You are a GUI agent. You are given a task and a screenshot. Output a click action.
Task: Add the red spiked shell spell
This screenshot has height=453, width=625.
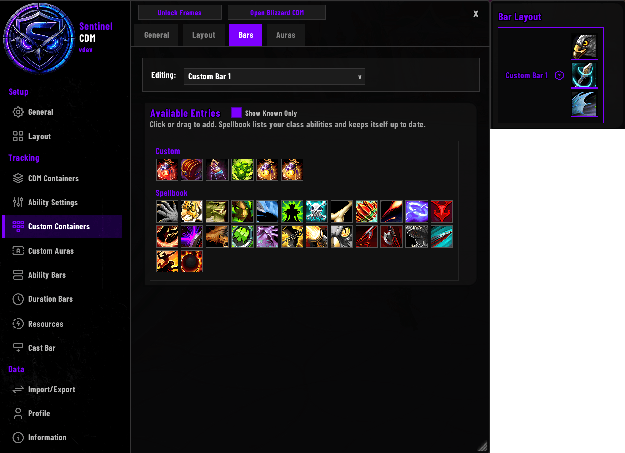coord(367,211)
